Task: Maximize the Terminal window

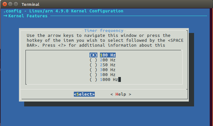Action: tap(16, 4)
